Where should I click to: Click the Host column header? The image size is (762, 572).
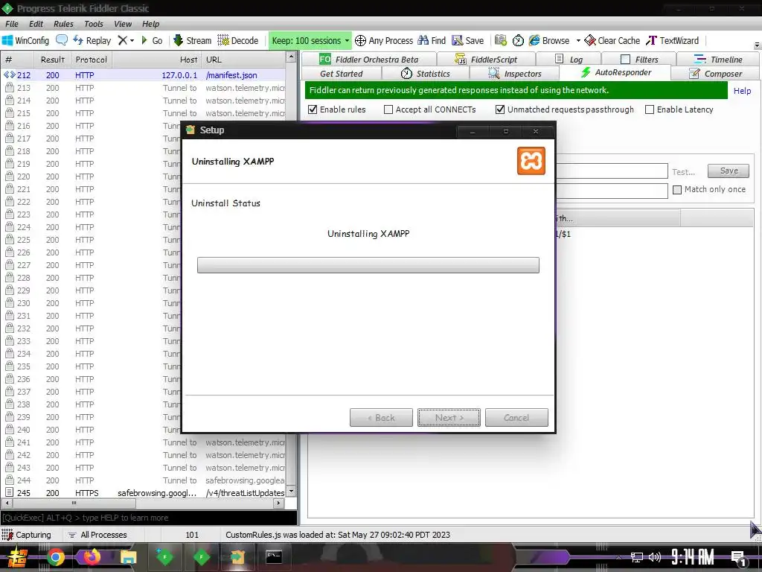pyautogui.click(x=156, y=60)
